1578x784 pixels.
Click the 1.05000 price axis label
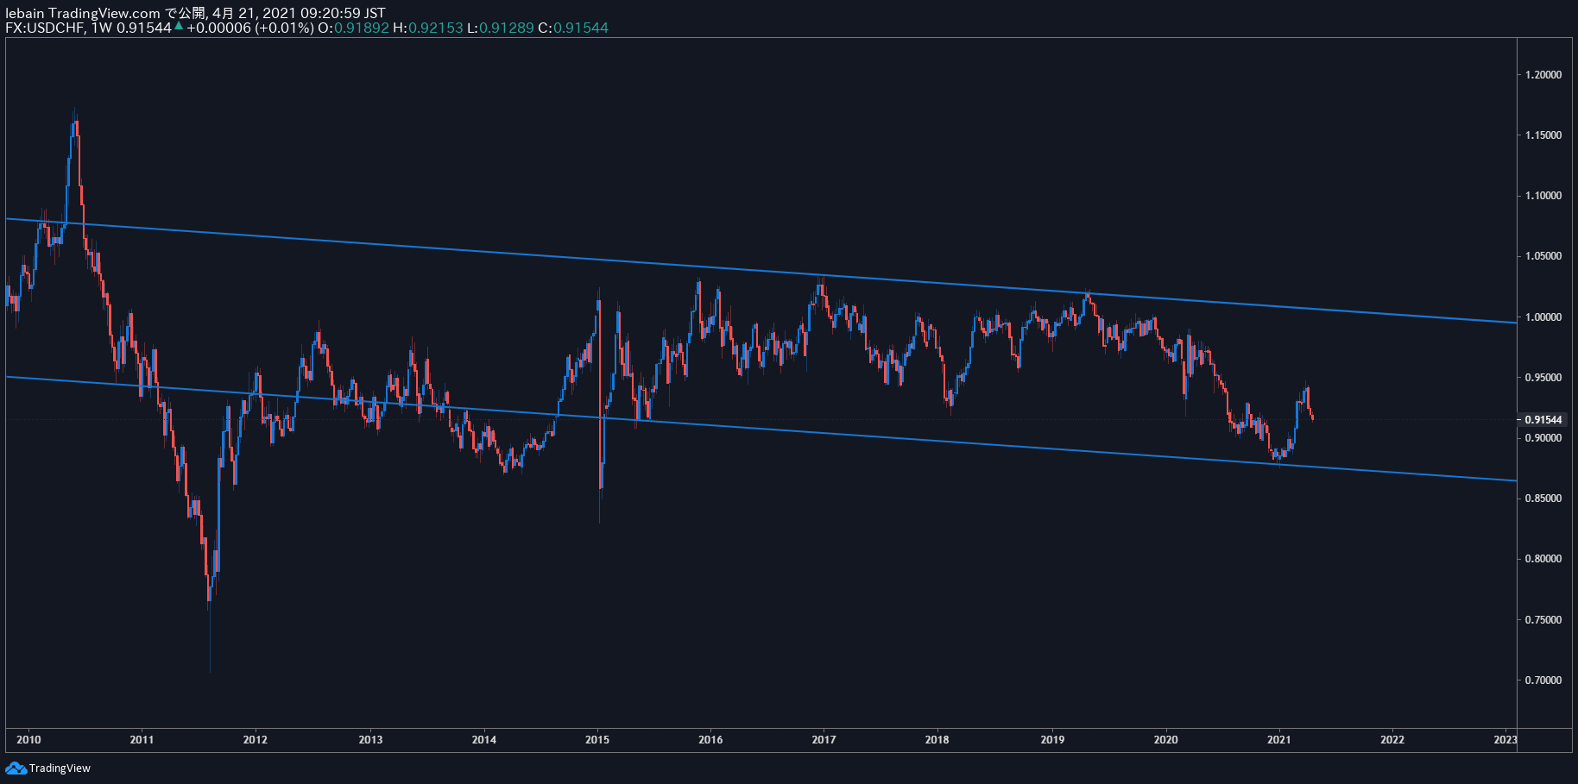coord(1543,256)
